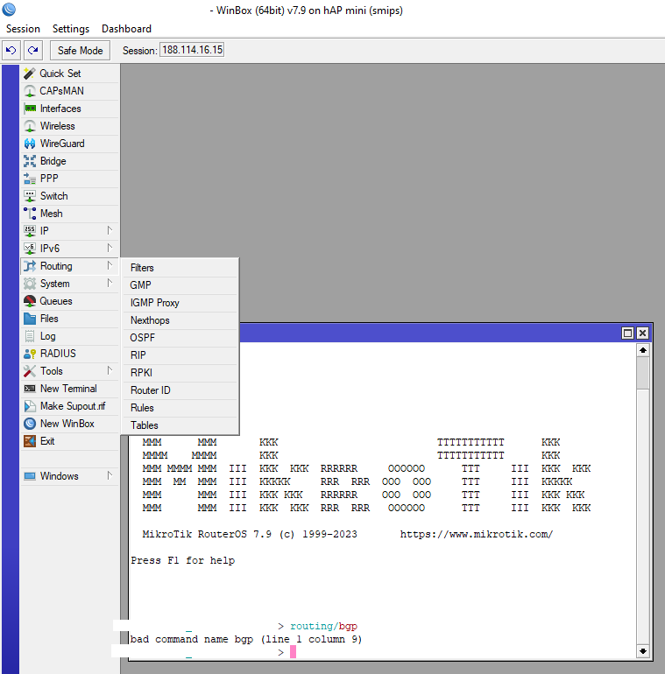The image size is (665, 674).
Task: Click terminal scrollbar down arrow
Action: pyautogui.click(x=643, y=651)
